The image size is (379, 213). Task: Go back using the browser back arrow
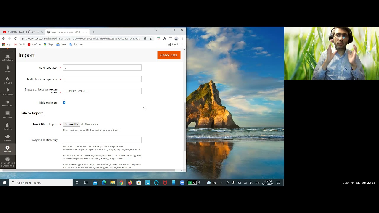[x=3, y=38]
